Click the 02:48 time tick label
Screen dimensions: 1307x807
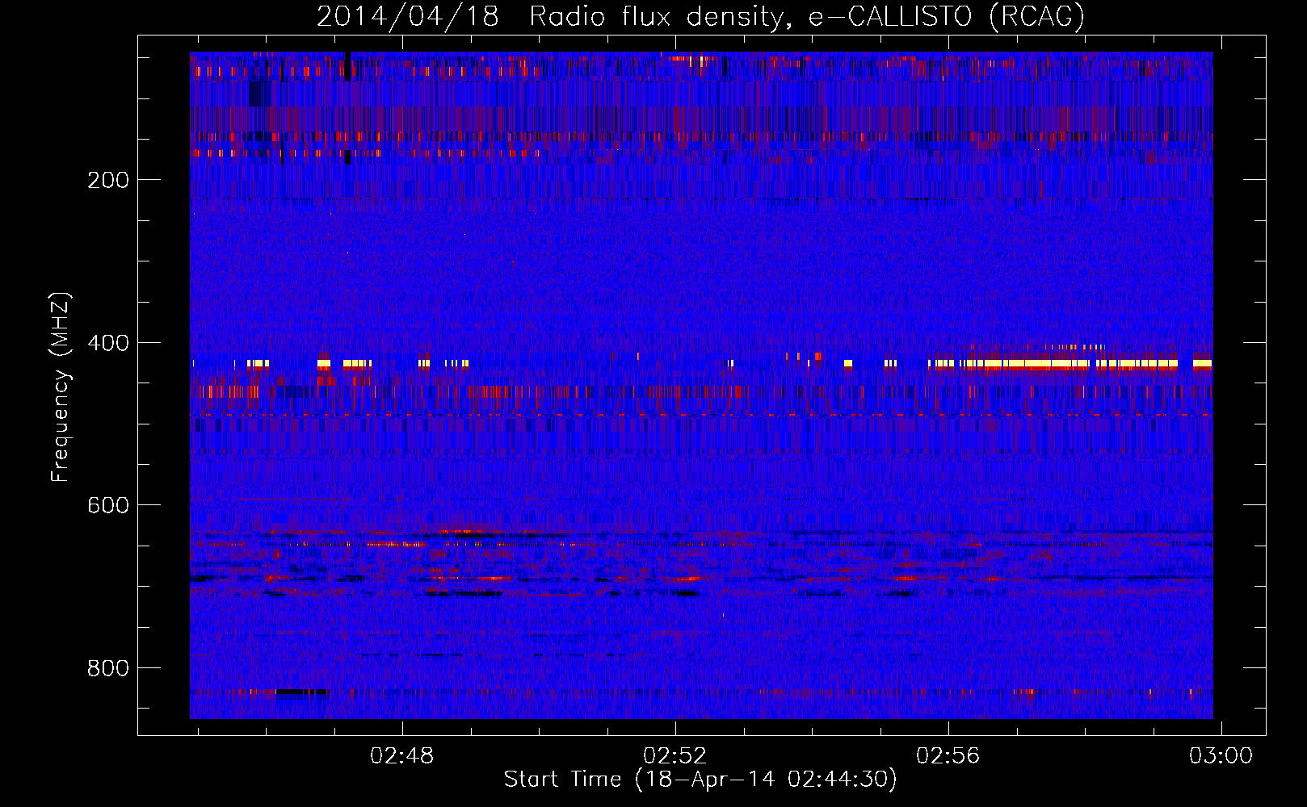(x=401, y=756)
